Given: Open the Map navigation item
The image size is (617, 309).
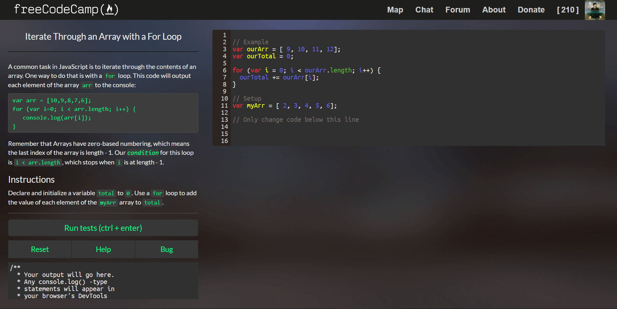Looking at the screenshot, I should (395, 10).
